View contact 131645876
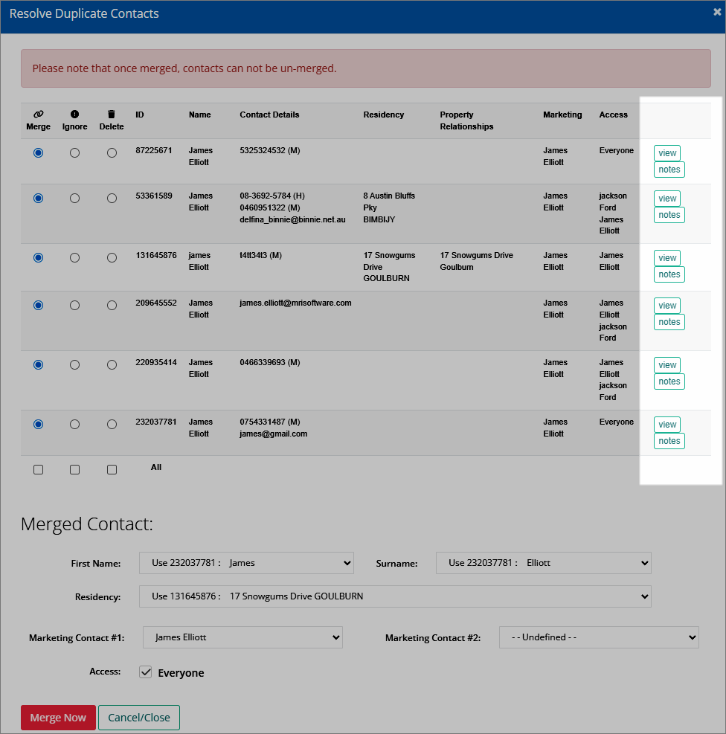 click(x=667, y=258)
